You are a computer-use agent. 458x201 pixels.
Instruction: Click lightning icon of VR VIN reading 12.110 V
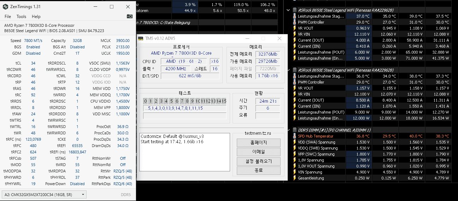click(295, 34)
